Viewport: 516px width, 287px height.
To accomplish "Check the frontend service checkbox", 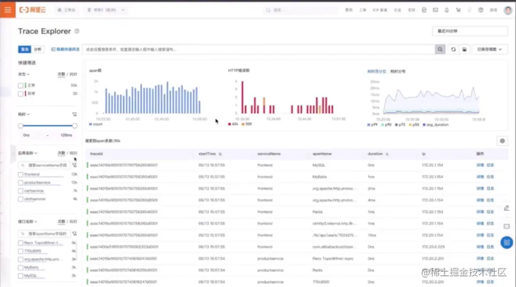I will (x=21, y=174).
